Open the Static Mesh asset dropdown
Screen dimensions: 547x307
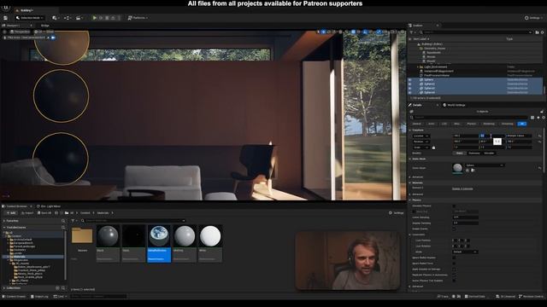[485, 165]
